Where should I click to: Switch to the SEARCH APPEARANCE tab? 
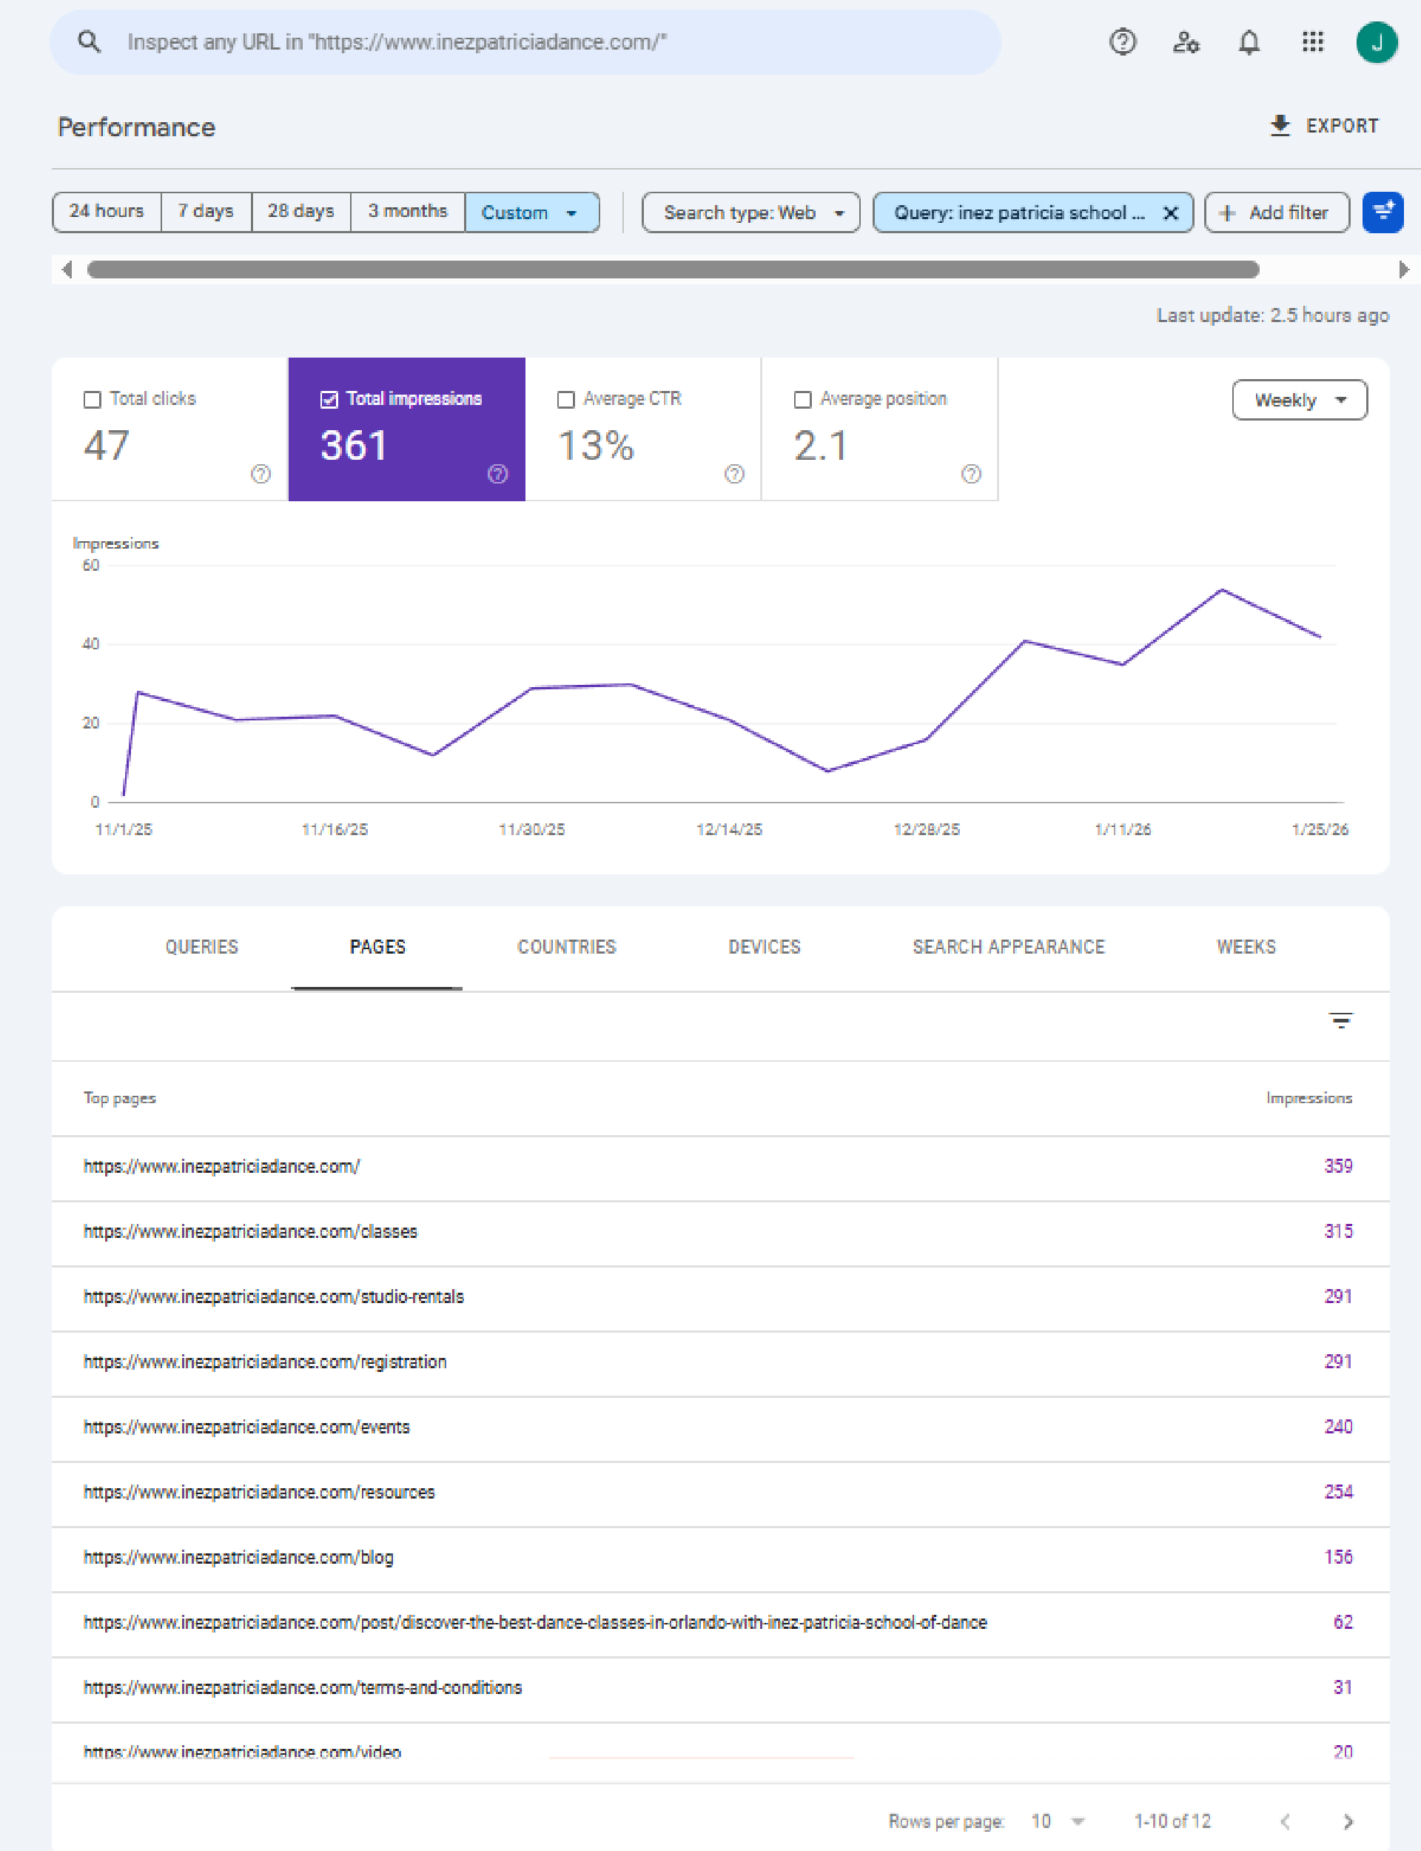(1008, 948)
